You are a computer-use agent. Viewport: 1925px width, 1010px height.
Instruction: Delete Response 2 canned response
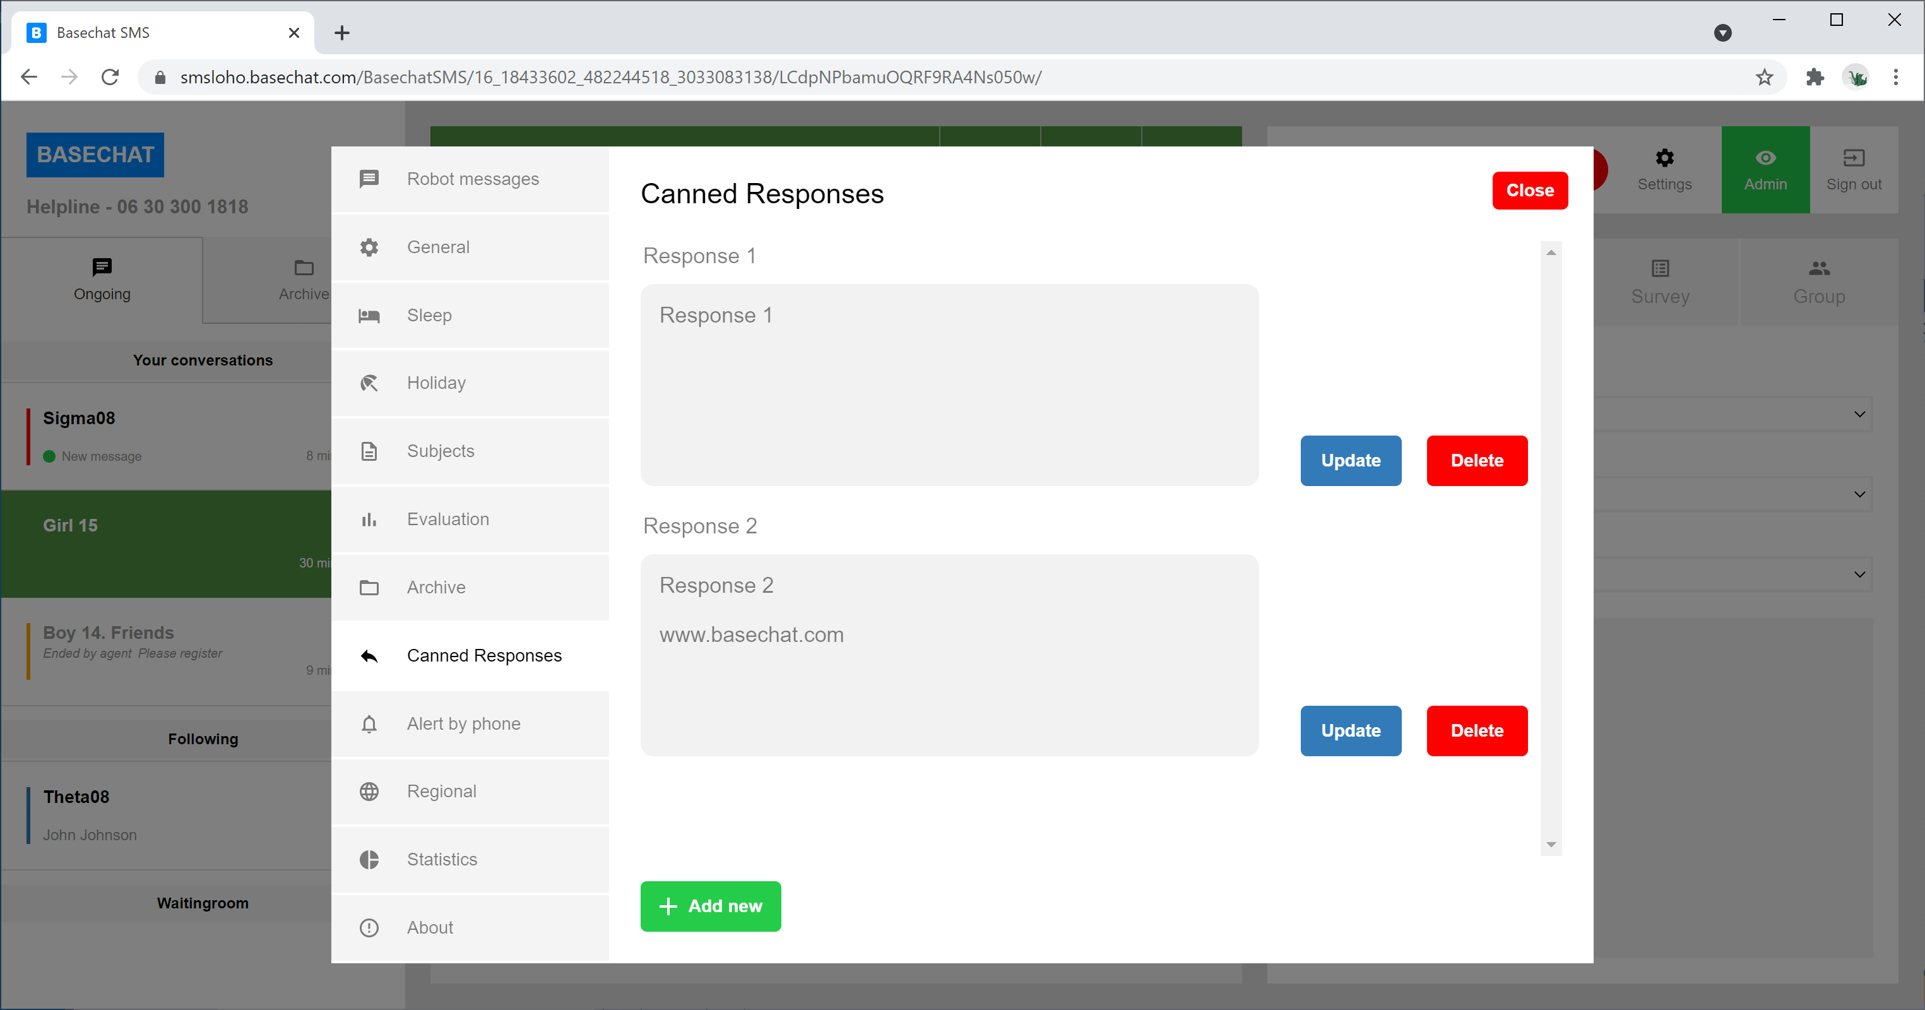[1477, 730]
